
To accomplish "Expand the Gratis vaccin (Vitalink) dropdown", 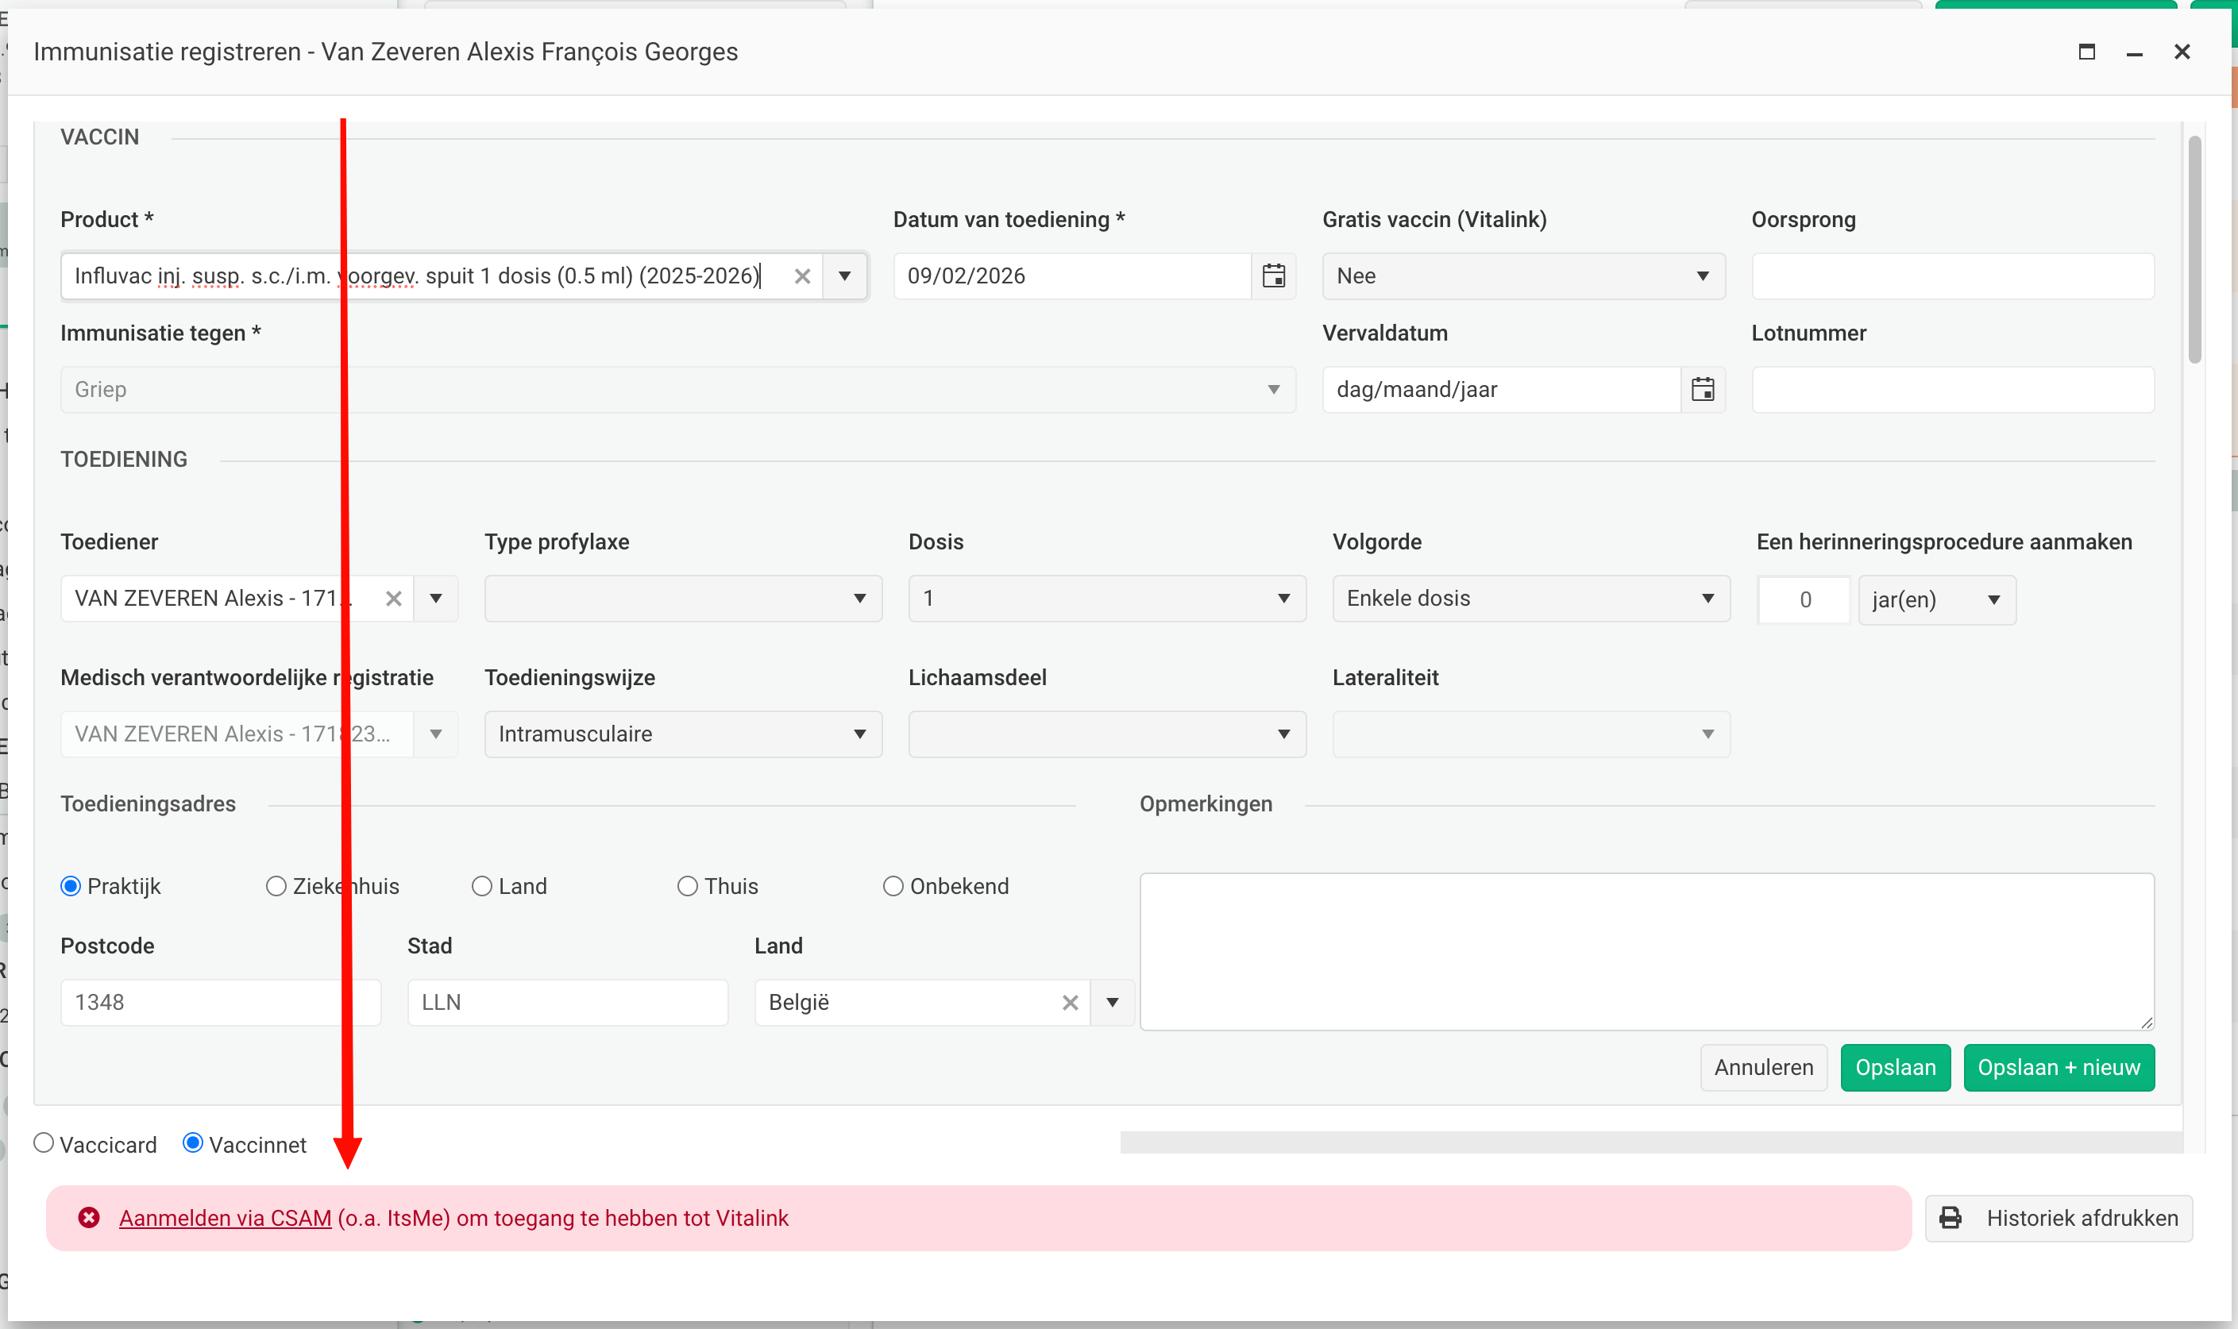I will [1523, 275].
